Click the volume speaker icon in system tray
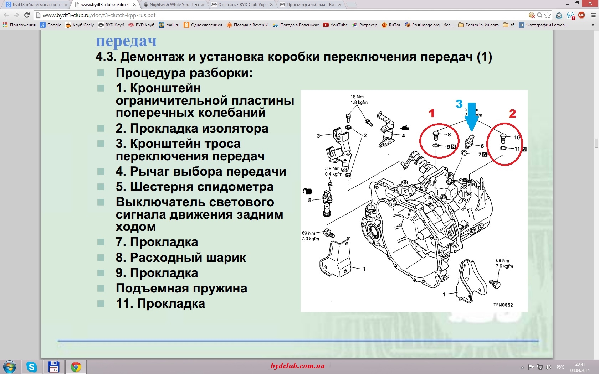Screen dimensions: 599x374 click(548, 367)
